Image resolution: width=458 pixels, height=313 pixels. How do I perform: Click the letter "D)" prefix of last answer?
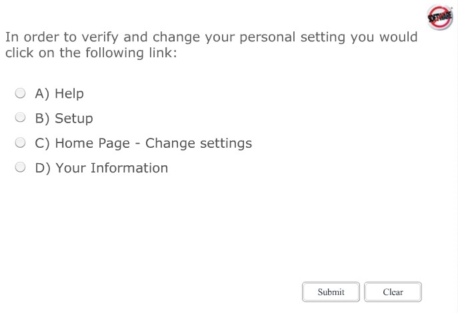point(43,168)
